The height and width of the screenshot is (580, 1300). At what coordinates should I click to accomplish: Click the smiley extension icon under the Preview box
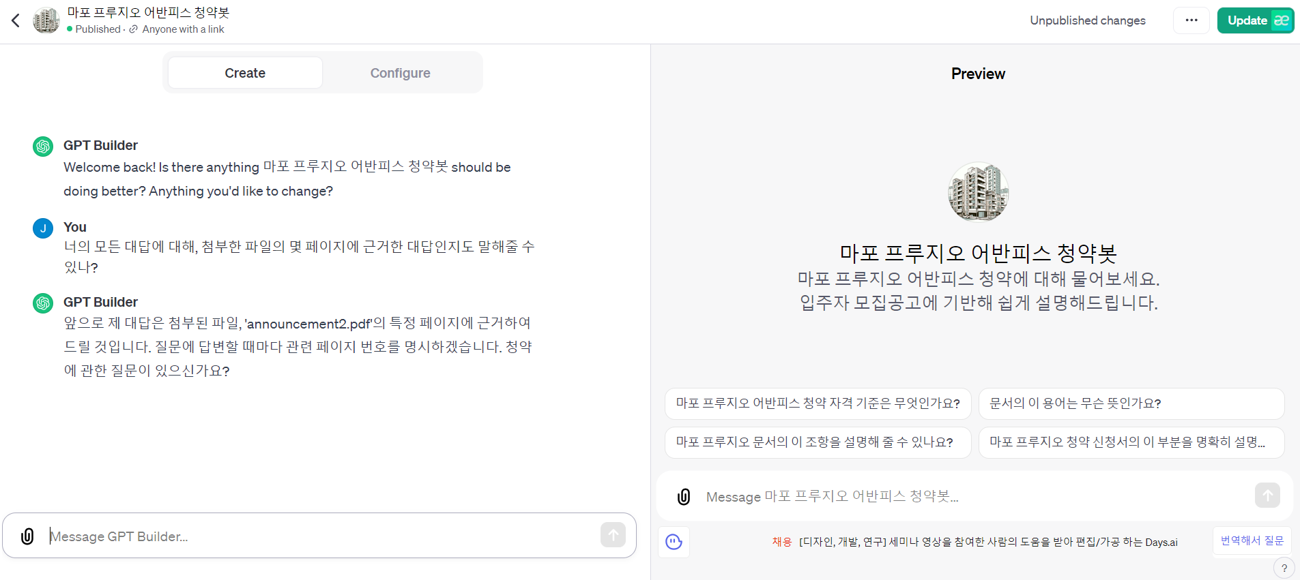click(674, 542)
